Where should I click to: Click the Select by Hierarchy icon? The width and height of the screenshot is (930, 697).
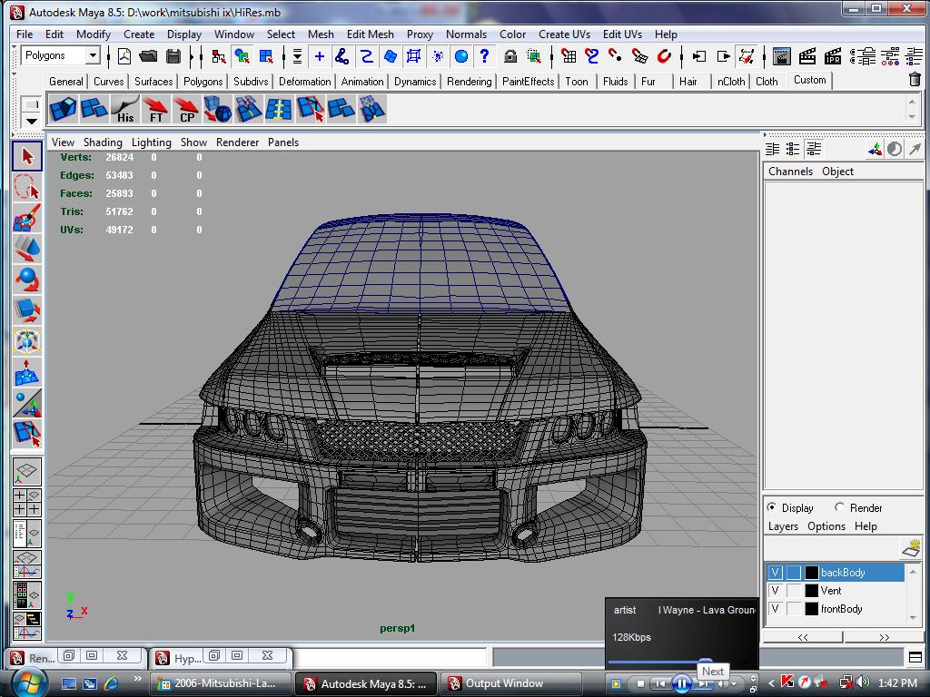tap(218, 56)
